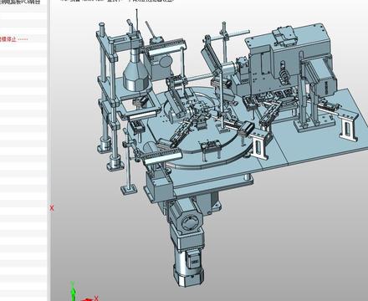
Task: Click the red status text in the left panel
Action: (x=14, y=39)
